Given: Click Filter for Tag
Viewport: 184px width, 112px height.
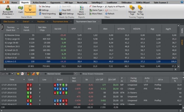Looking at the screenshot, I should pyautogui.click(x=140, y=10).
